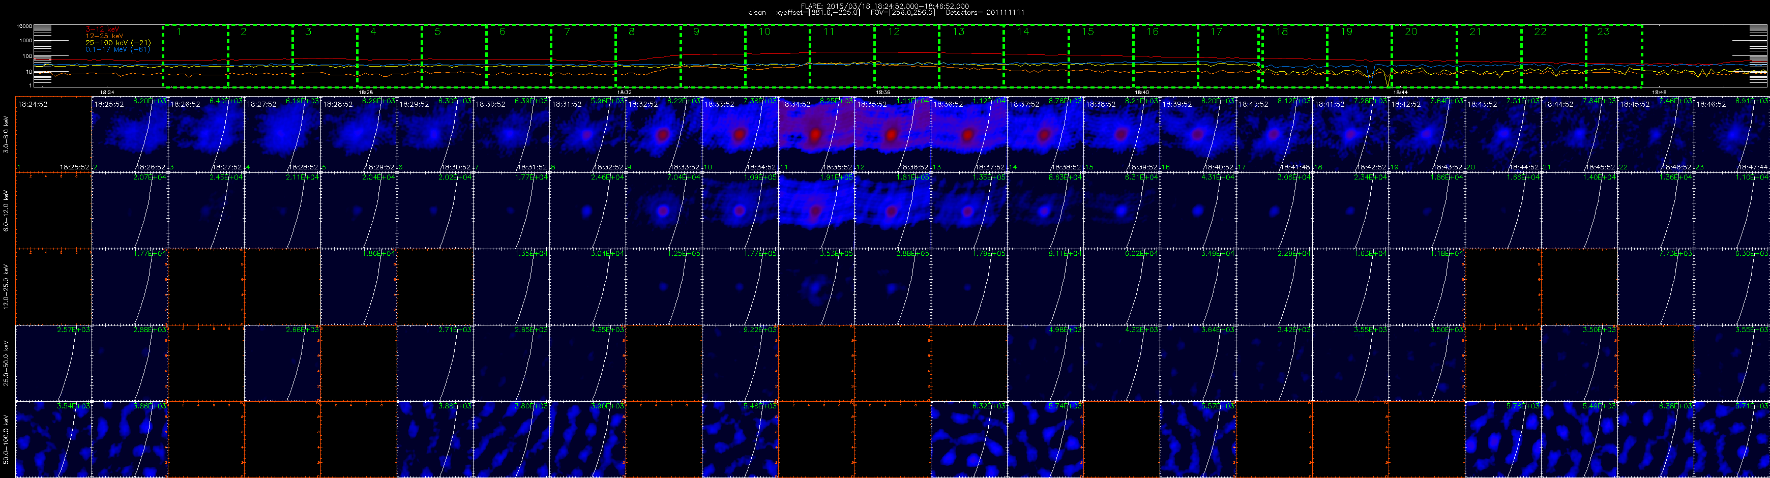Select time interval 14 box in light curve
The height and width of the screenshot is (478, 1770).
(1036, 56)
